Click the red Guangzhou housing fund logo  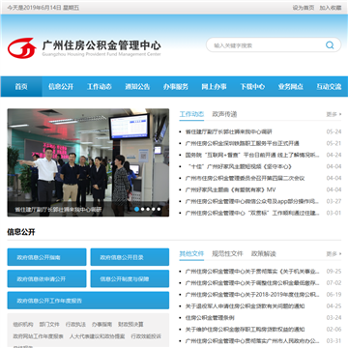click(x=21, y=48)
